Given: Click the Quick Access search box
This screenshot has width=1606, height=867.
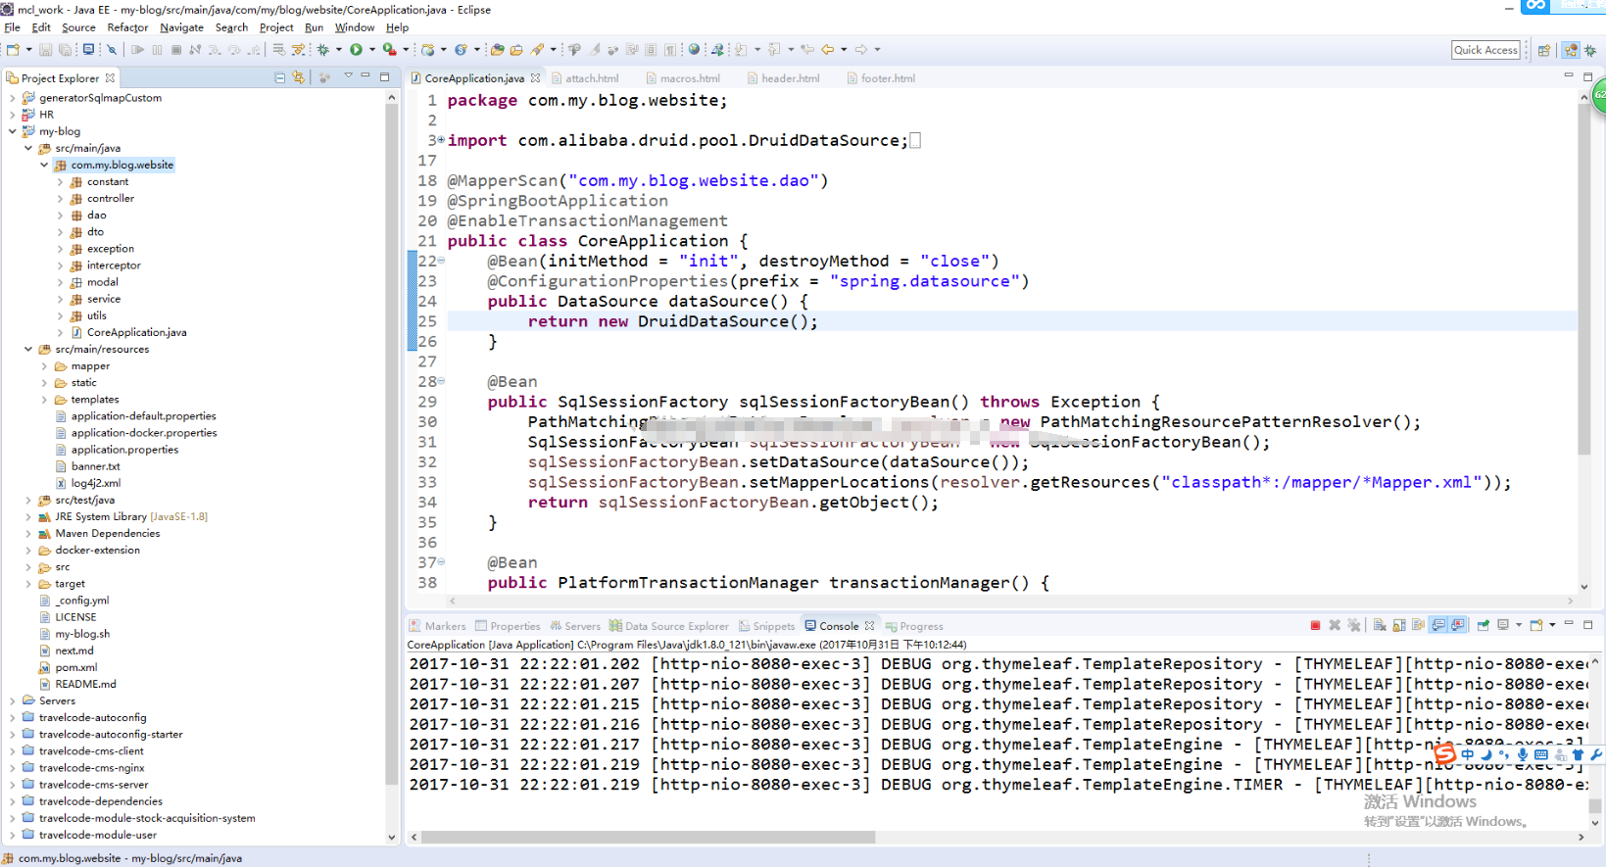Looking at the screenshot, I should (x=1485, y=50).
